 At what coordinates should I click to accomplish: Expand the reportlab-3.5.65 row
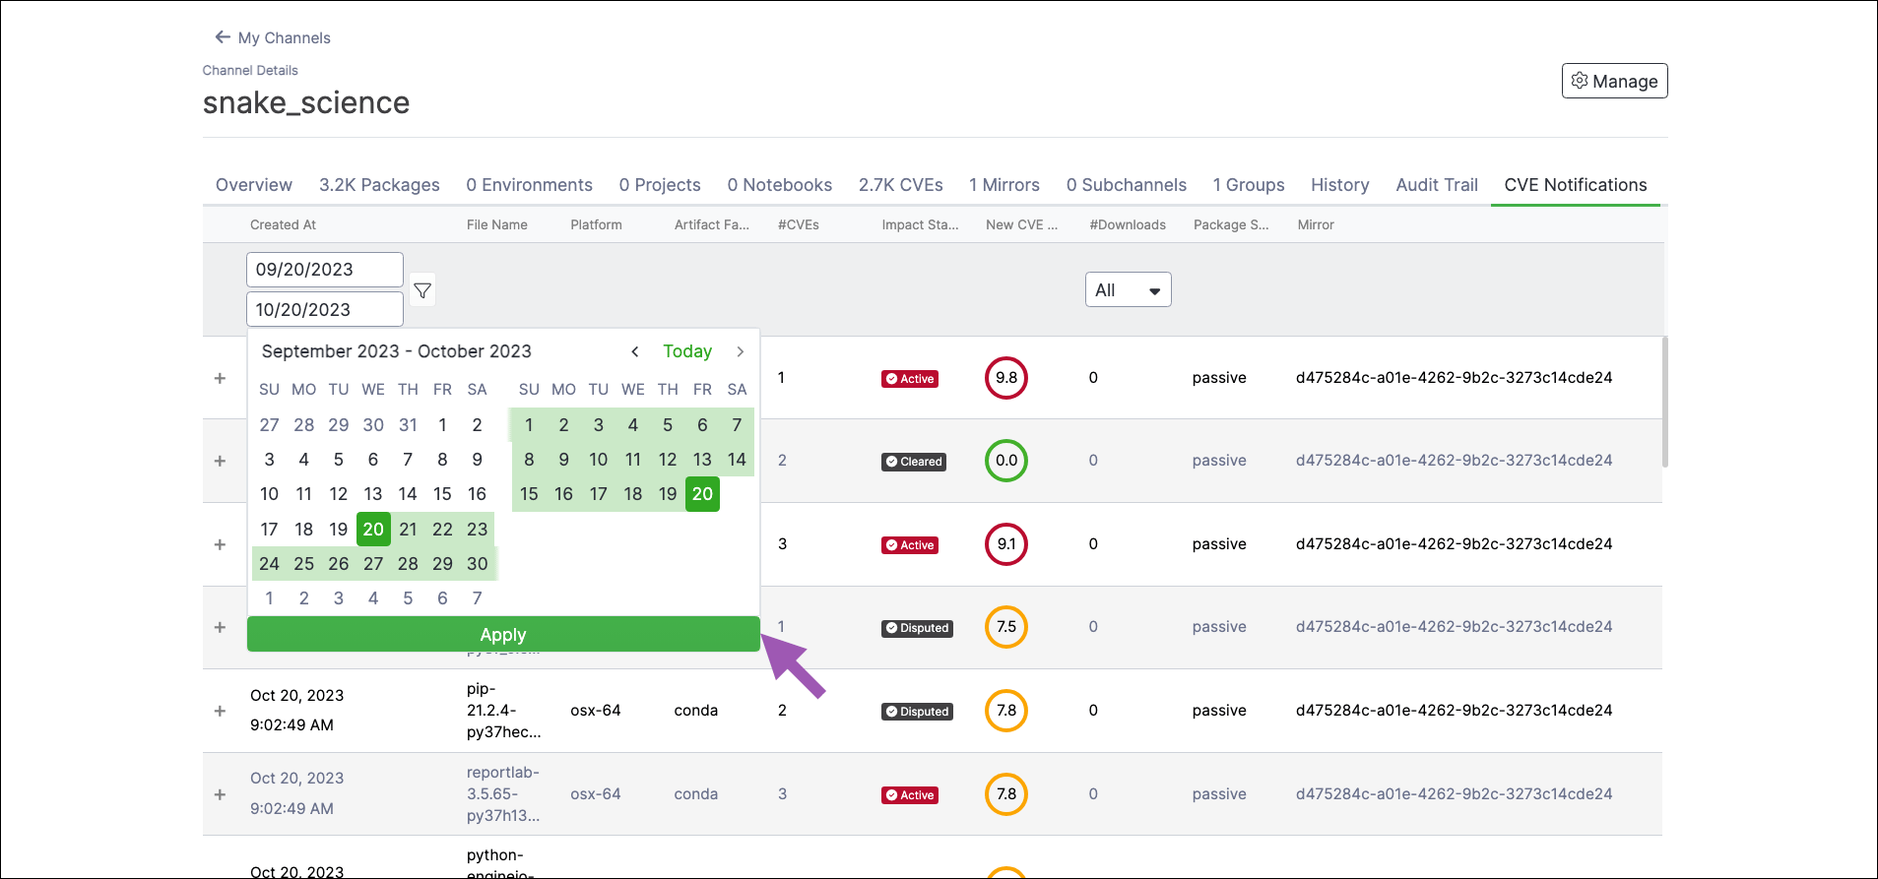pyautogui.click(x=220, y=794)
